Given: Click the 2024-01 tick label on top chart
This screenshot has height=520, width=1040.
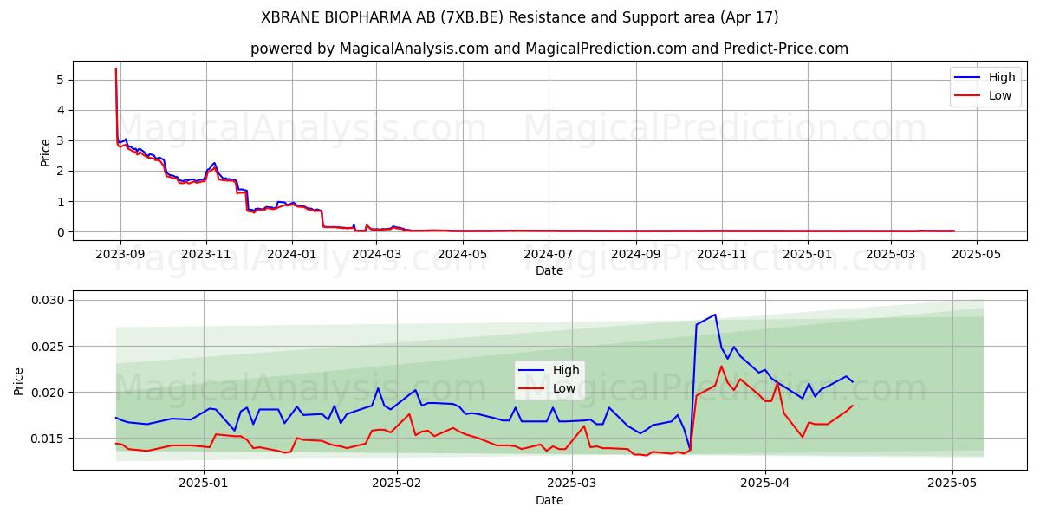Looking at the screenshot, I should point(291,254).
